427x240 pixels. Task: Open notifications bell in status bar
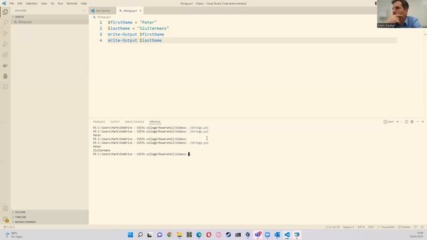[422, 227]
